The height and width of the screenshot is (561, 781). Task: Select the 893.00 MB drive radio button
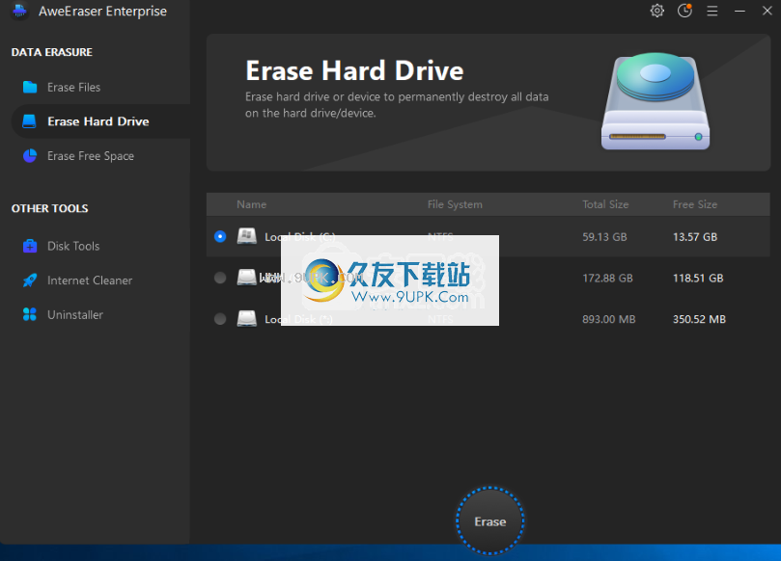pos(220,319)
